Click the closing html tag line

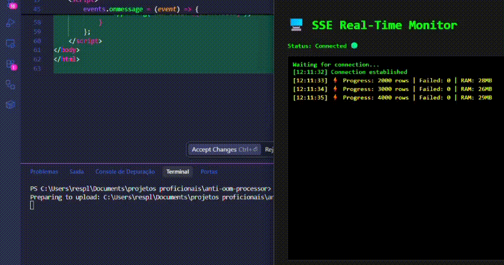[66, 60]
